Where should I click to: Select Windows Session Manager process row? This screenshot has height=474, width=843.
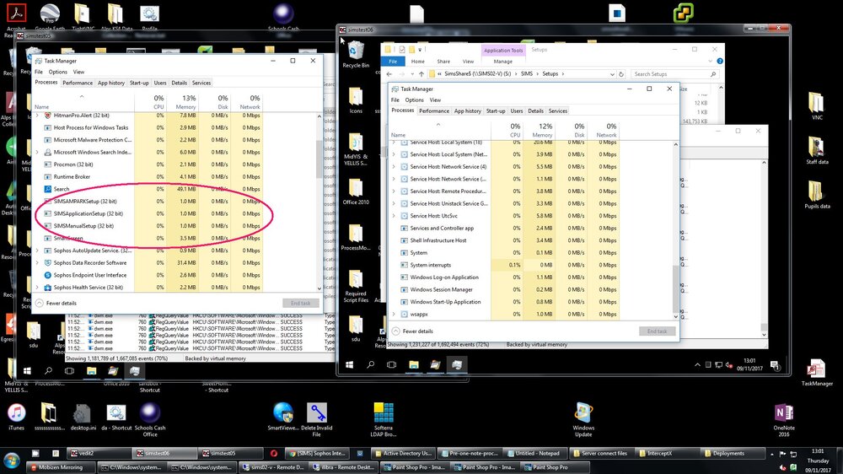pos(504,289)
